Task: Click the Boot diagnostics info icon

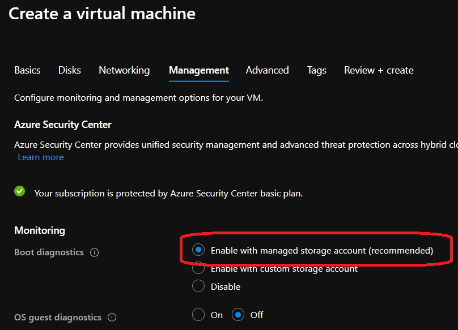Action: 95,252
